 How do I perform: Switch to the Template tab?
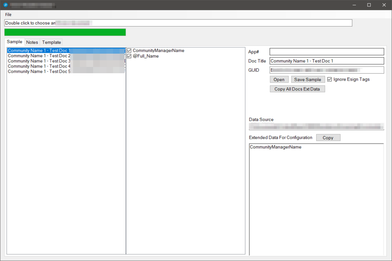(51, 42)
